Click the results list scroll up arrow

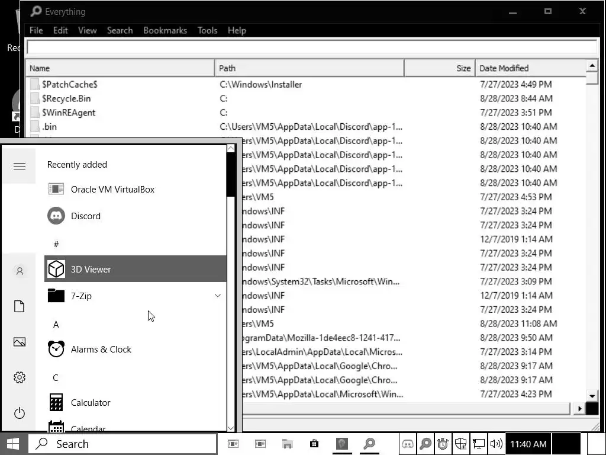pos(592,66)
